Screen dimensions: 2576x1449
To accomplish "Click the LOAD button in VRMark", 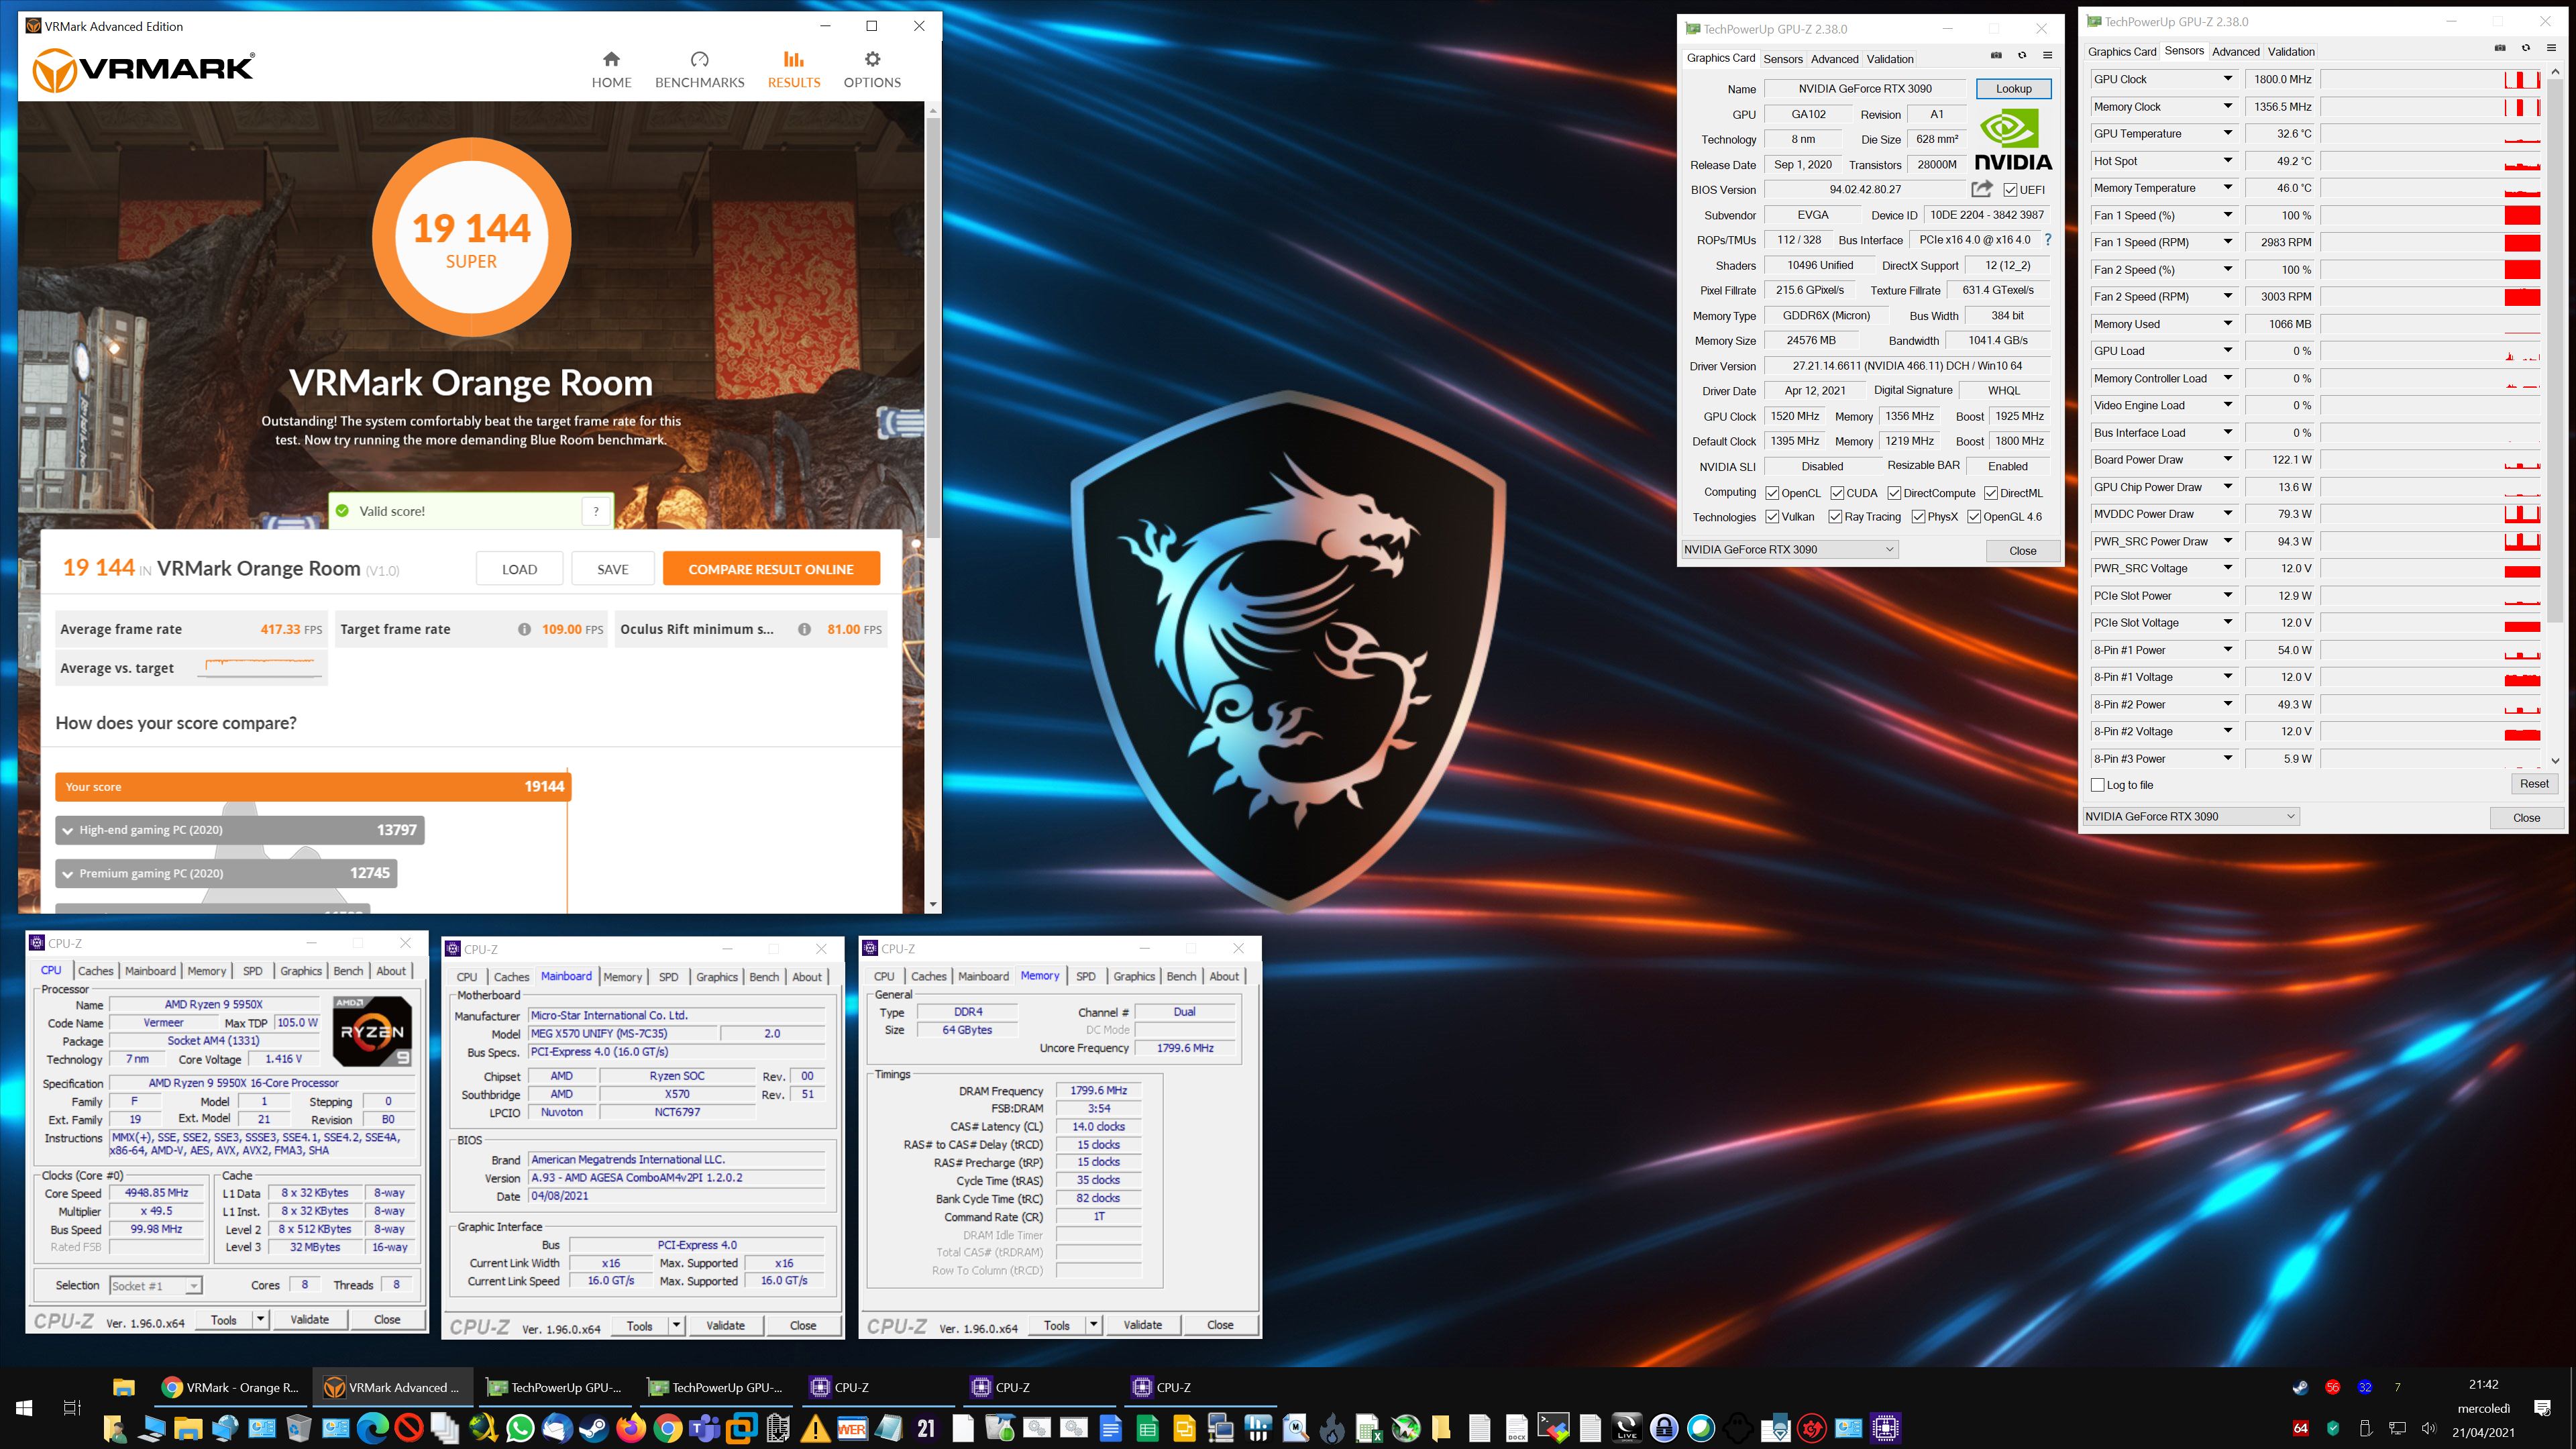I will (519, 569).
